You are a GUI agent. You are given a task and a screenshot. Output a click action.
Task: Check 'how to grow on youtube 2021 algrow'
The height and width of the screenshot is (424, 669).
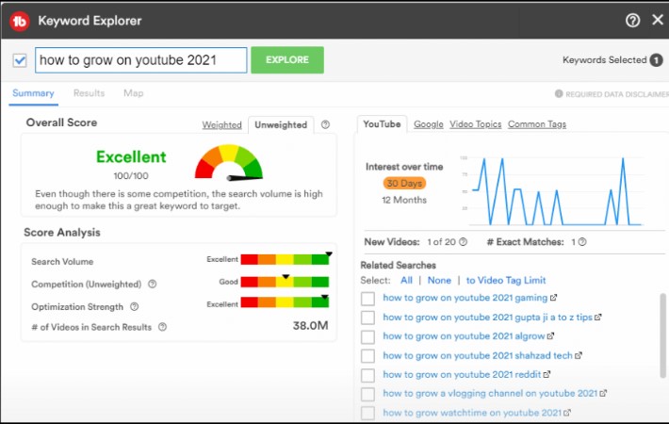(367, 337)
